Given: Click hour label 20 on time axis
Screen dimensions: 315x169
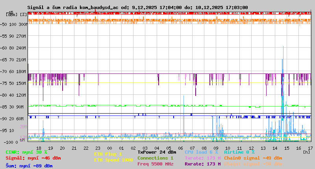Looking at the screenshot, I should (63, 148).
